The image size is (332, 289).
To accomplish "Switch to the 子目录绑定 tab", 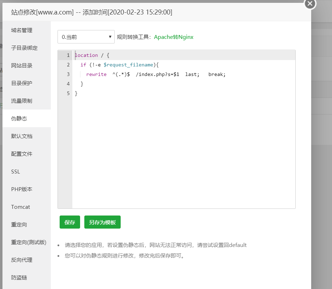I will [24, 48].
